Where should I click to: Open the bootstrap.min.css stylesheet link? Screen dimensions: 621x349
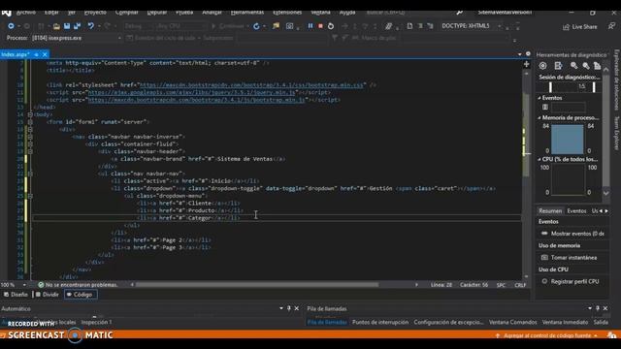[251, 85]
